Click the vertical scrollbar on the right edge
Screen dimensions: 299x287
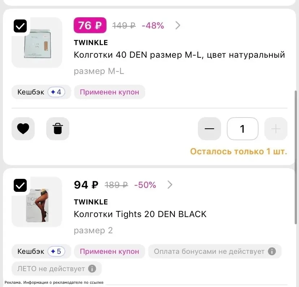296,157
